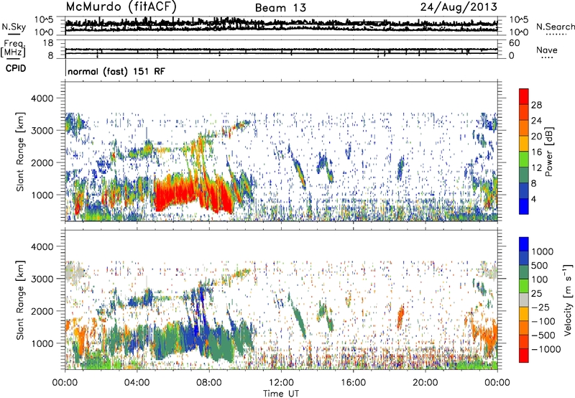The width and height of the screenshot is (575, 398).
Task: Pick the gray -25 to 25 Velocity swatch
Action: [524, 300]
